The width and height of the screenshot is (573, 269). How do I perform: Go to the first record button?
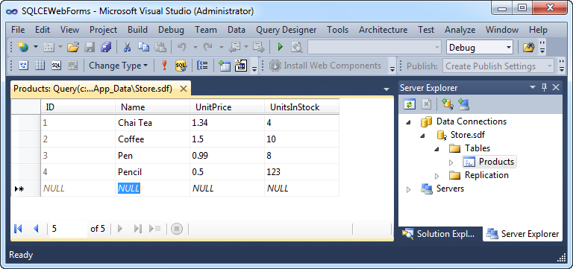point(18,229)
